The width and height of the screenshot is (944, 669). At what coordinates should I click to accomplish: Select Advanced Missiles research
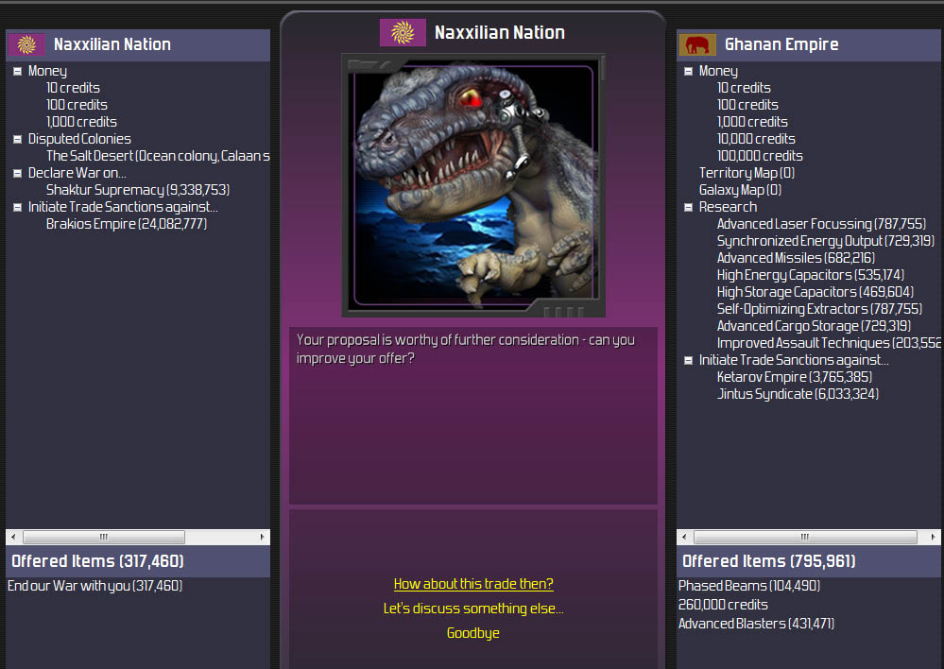[796, 258]
